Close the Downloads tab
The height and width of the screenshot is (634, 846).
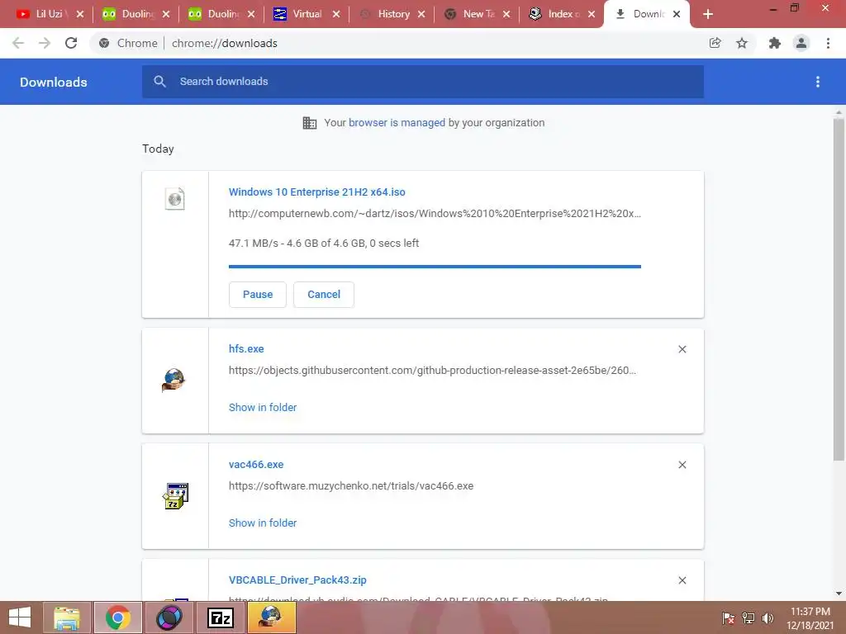[677, 14]
